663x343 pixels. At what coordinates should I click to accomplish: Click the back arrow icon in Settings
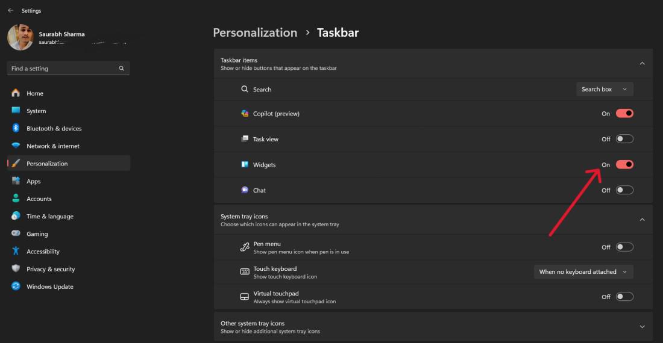point(10,10)
